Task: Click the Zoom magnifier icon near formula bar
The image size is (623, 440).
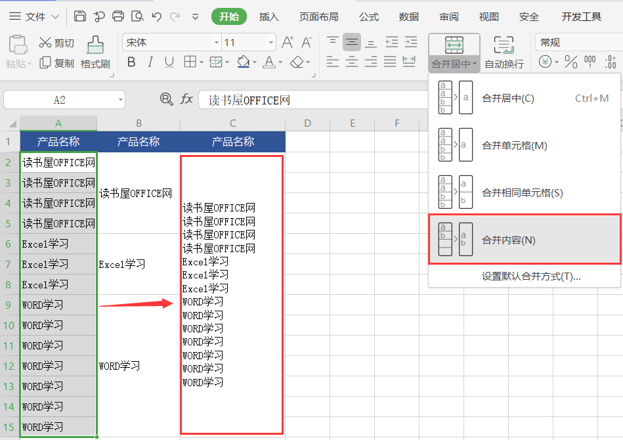Action: [x=167, y=99]
